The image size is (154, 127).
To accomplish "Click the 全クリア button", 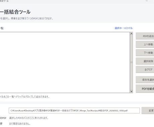I will click(145, 70).
